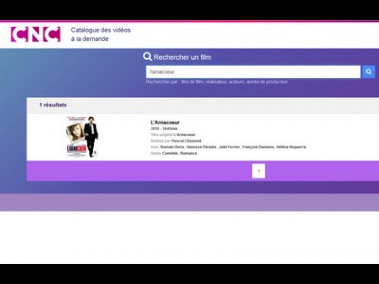Click the CNC logo

[x=36, y=34]
